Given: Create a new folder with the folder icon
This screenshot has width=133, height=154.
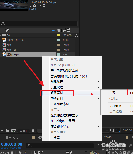Looking at the screenshot, I should (x=7, y=131).
